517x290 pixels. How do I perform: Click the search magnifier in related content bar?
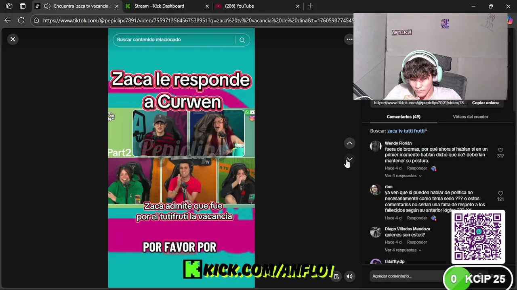(242, 40)
